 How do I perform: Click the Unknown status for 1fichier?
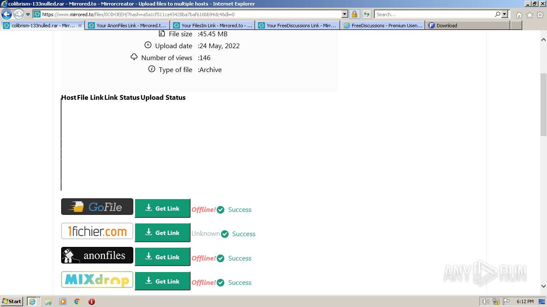tap(206, 234)
